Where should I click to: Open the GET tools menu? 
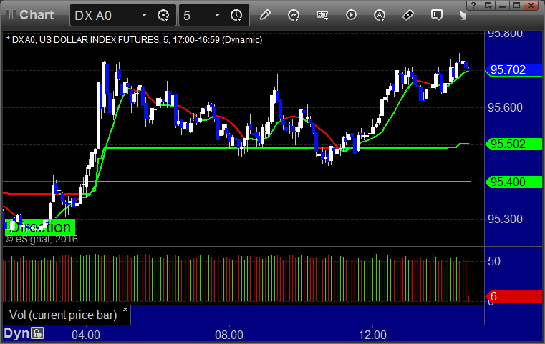(x=322, y=15)
